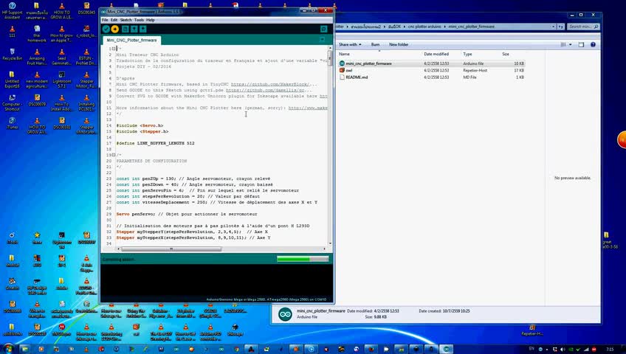Expand the arrow after 'cnc plotter arduino' breadcrumb
Image resolution: width=626 pixels, height=354 pixels.
pos(444,27)
